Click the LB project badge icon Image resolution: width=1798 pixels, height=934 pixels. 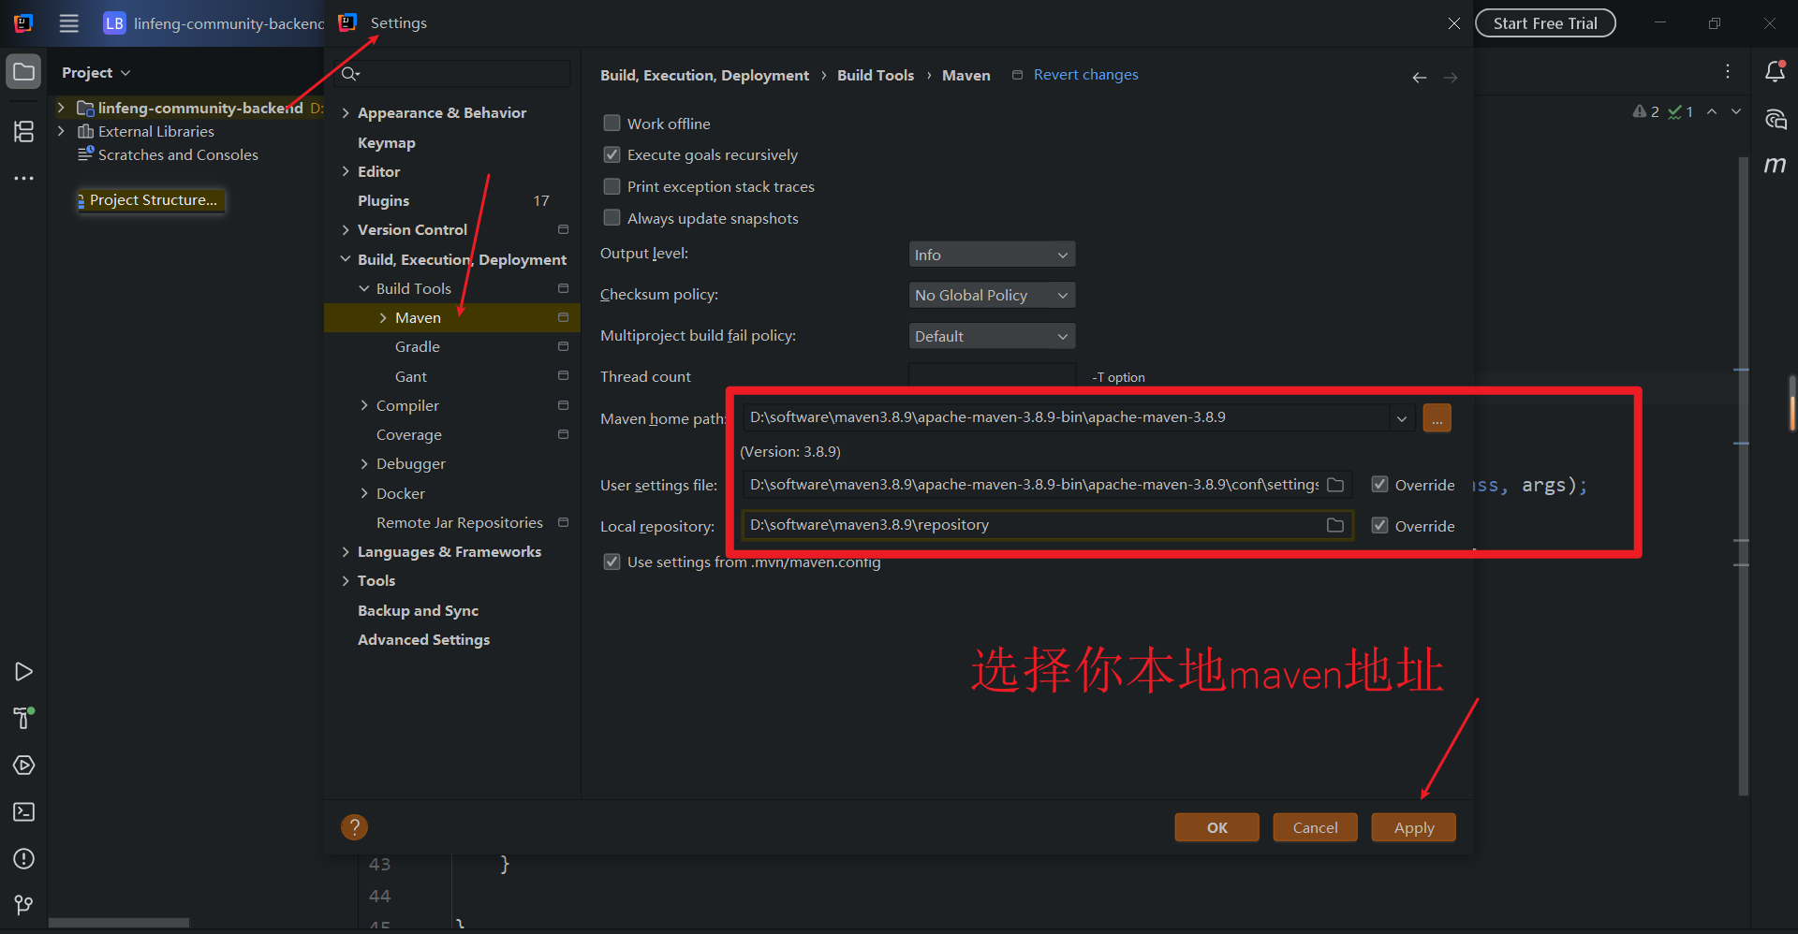114,23
